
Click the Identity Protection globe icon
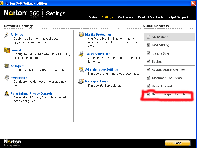[81, 34]
